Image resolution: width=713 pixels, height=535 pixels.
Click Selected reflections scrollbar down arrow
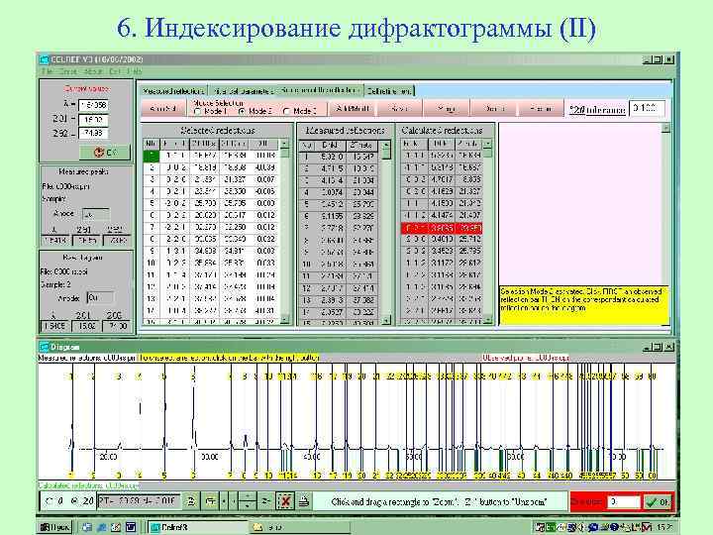[284, 320]
